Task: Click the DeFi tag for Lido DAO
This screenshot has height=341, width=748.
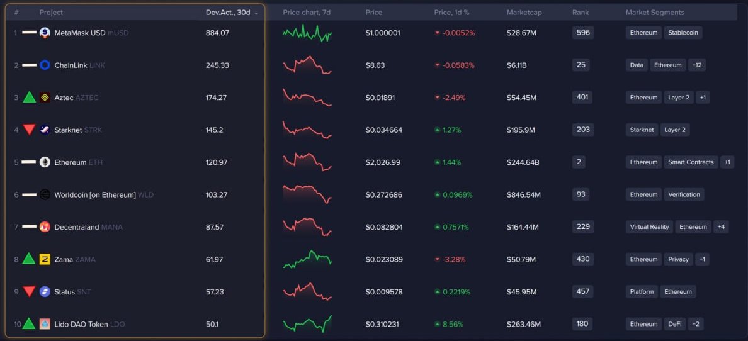Action: [x=674, y=324]
